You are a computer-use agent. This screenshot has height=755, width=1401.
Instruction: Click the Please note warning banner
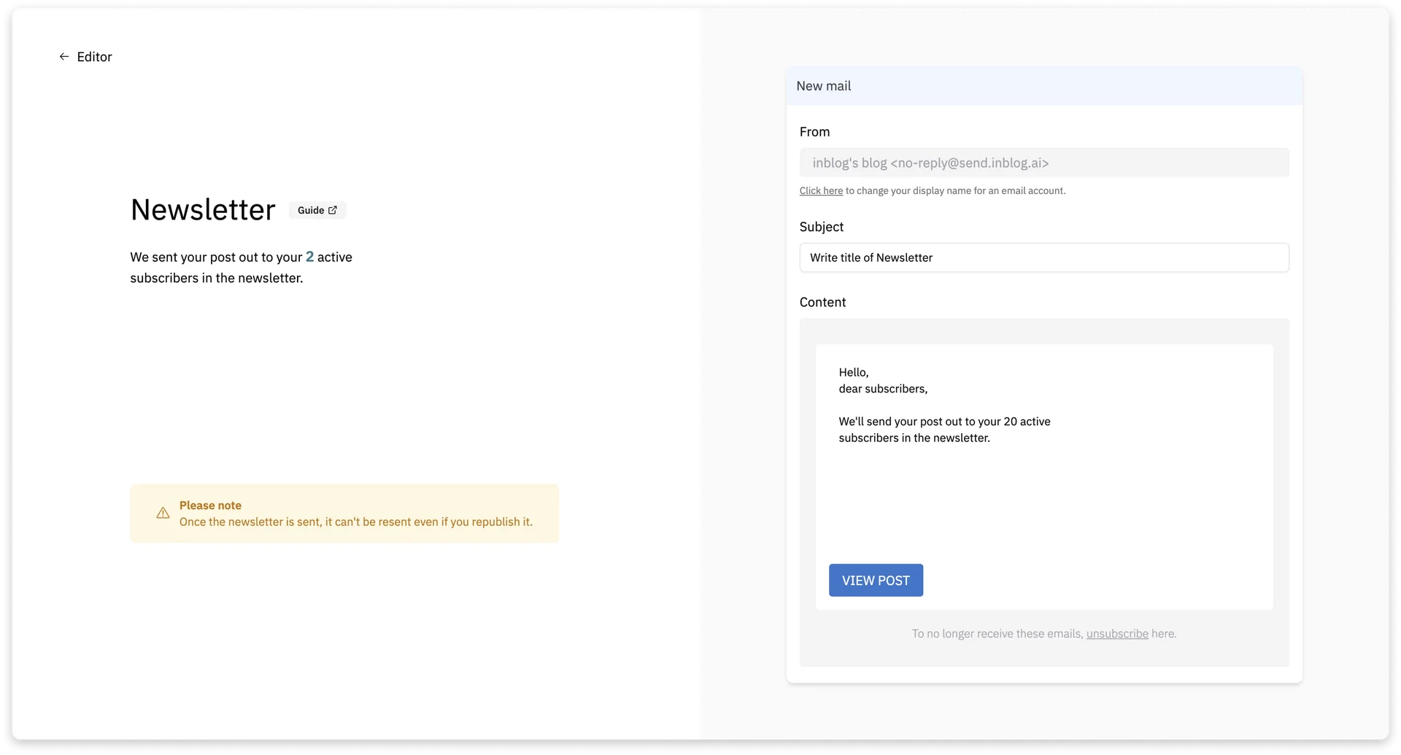[344, 513]
